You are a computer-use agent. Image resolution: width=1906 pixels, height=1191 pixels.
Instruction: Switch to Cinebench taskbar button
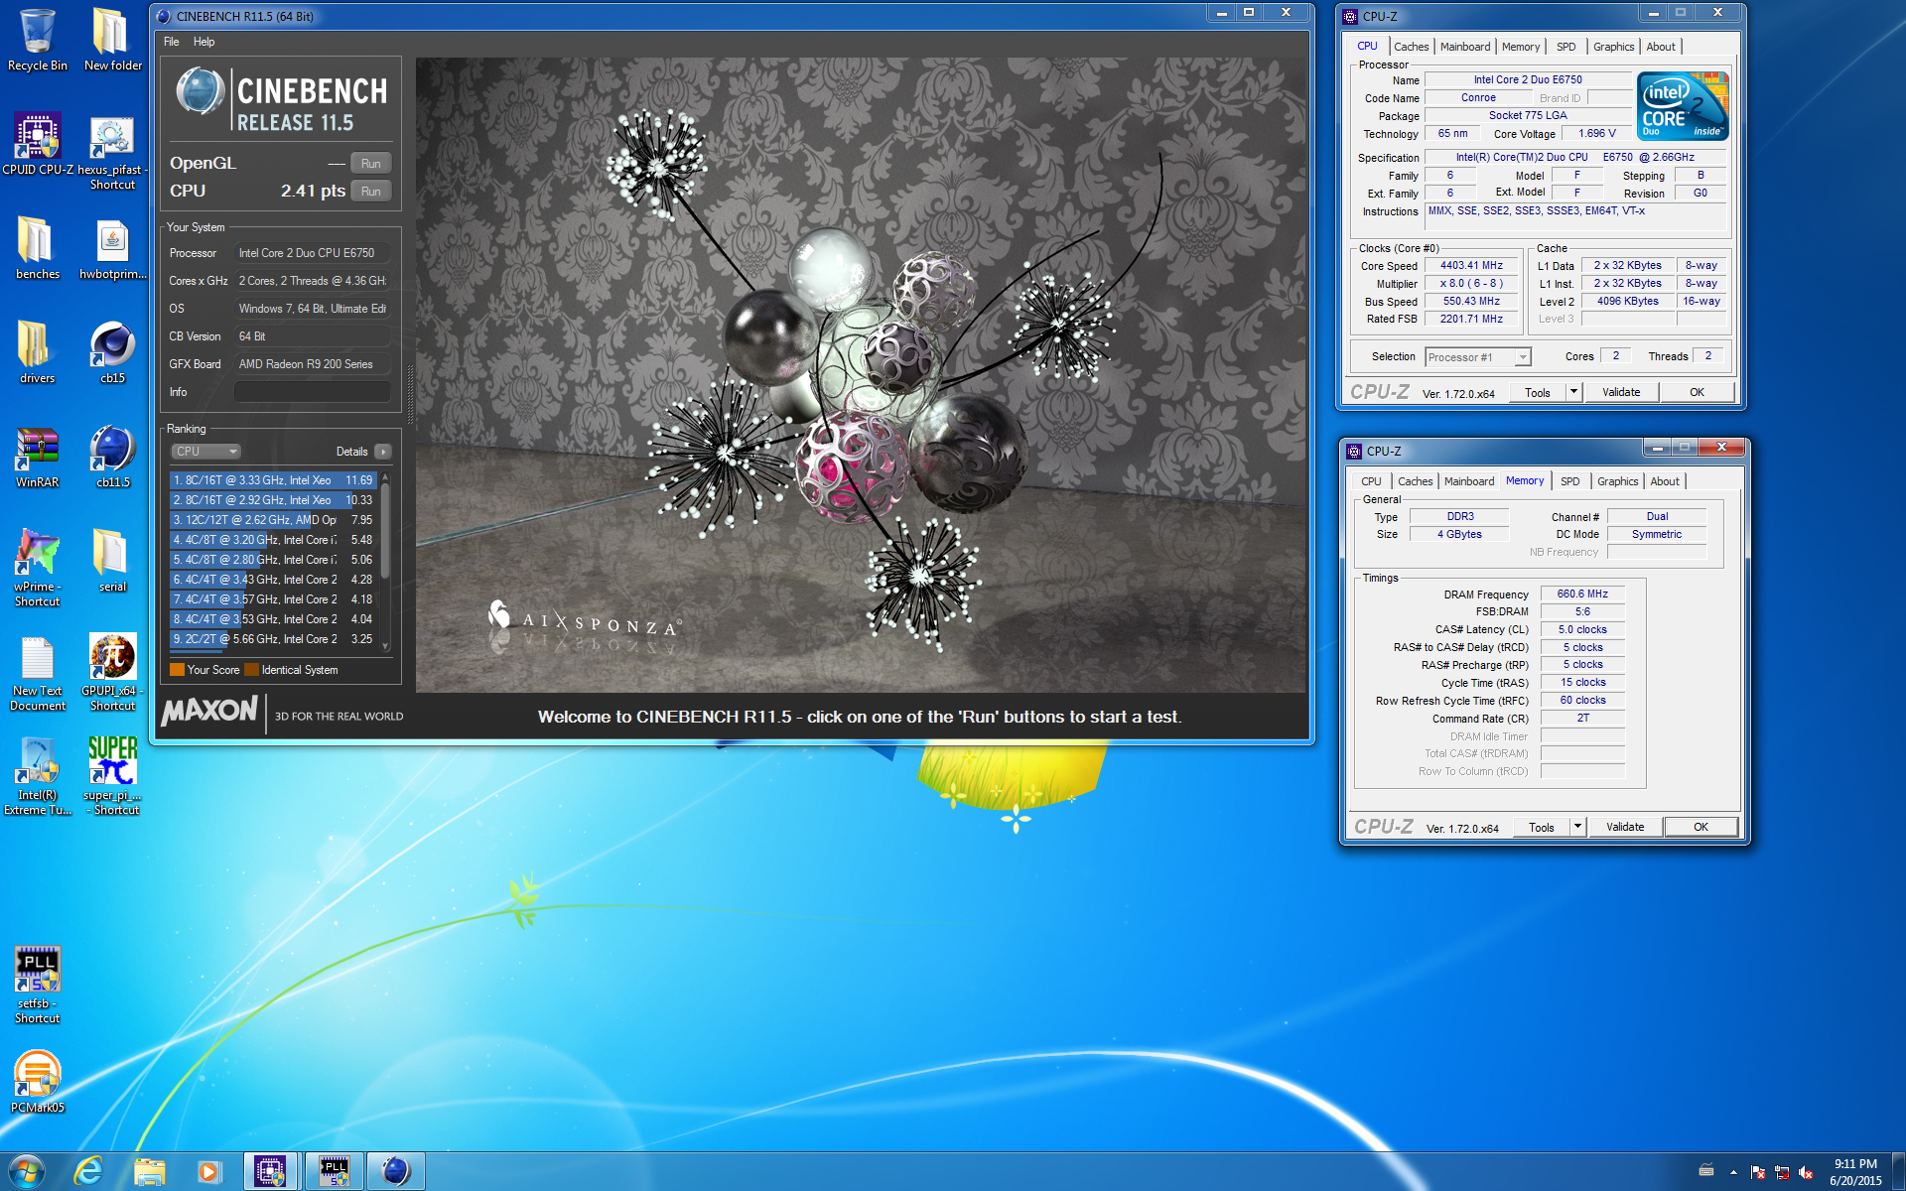(x=396, y=1171)
